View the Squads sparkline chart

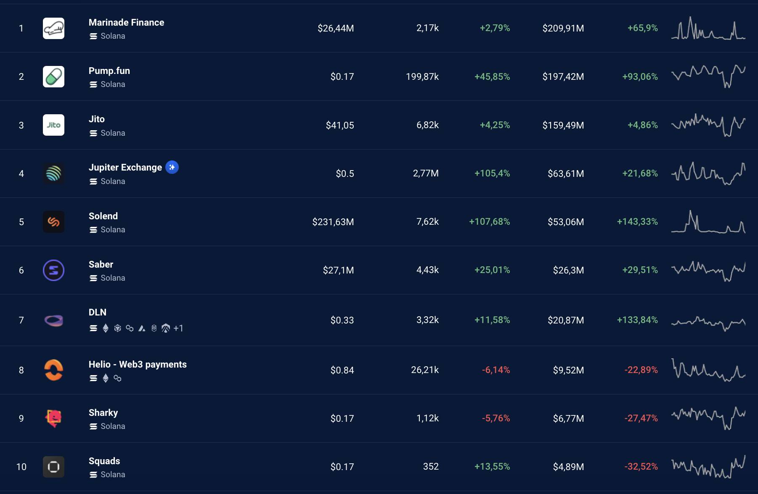(x=708, y=467)
